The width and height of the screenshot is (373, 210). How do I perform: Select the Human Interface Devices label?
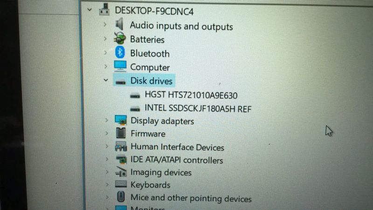pyautogui.click(x=178, y=147)
